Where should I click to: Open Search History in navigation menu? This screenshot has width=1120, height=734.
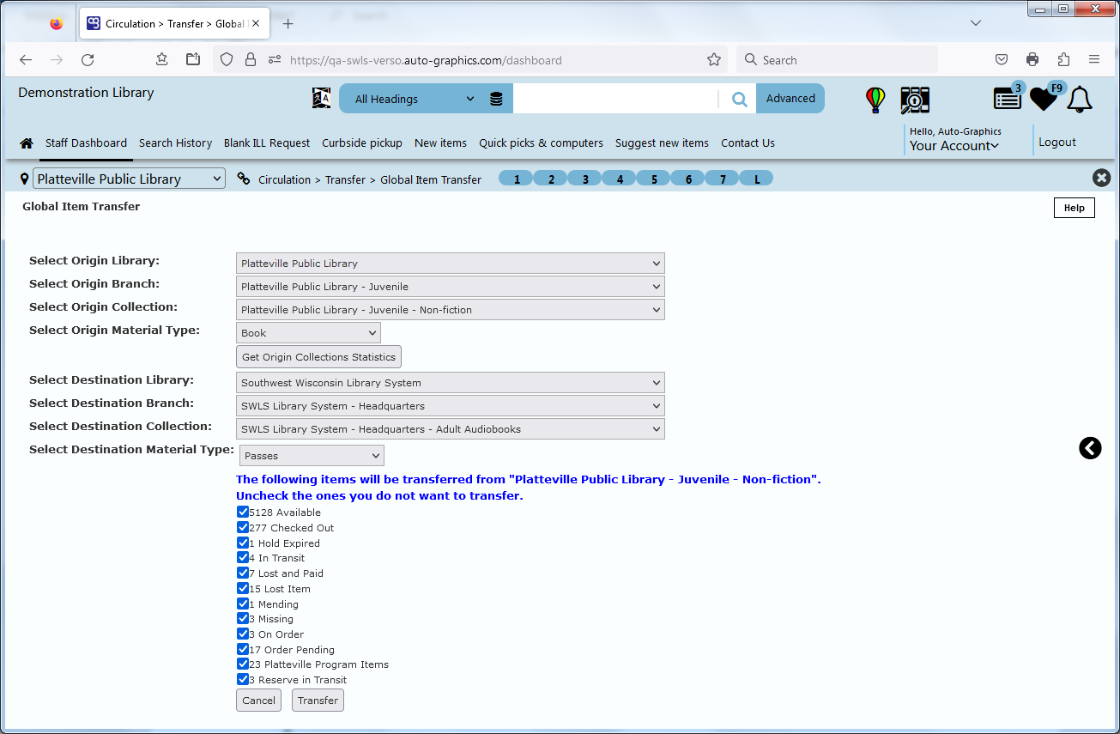pos(175,143)
